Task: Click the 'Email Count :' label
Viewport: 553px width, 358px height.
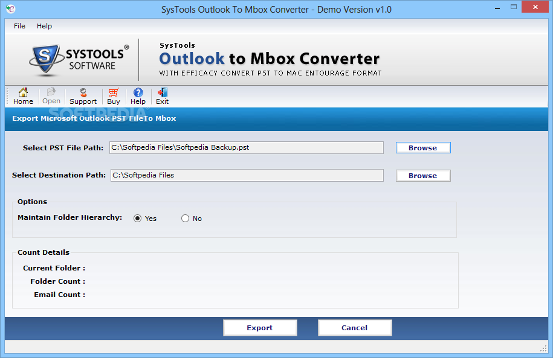Action: [x=60, y=295]
